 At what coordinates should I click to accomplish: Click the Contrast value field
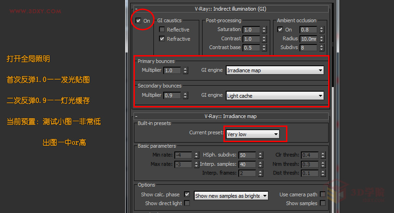252,39
